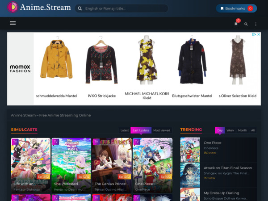This screenshot has width=268, height=201.
Task: Click the 99 view count text
Action: (x=209, y=178)
